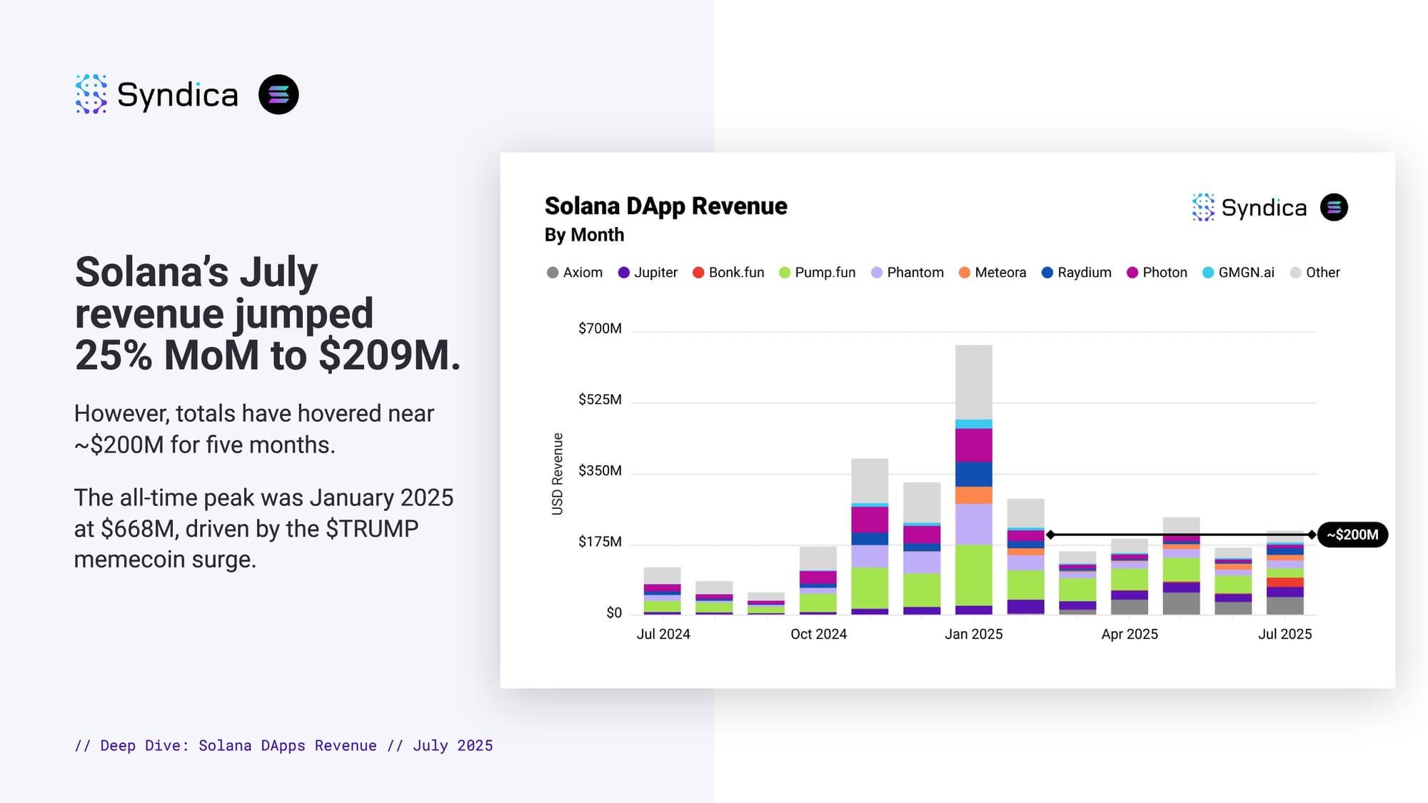Click the Solana round logo inside the chart card
This screenshot has height=803, width=1428.
coord(1334,207)
